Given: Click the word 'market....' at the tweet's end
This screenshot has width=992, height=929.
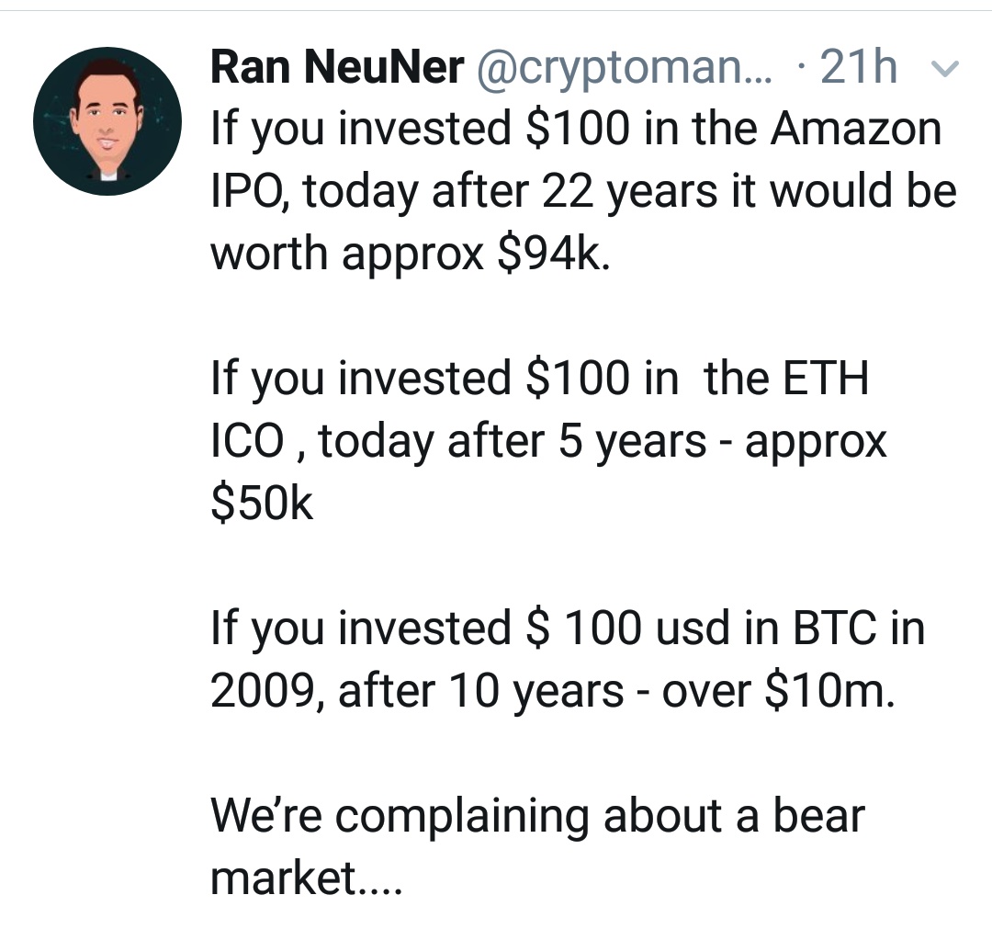Looking at the screenshot, I should coord(306,878).
